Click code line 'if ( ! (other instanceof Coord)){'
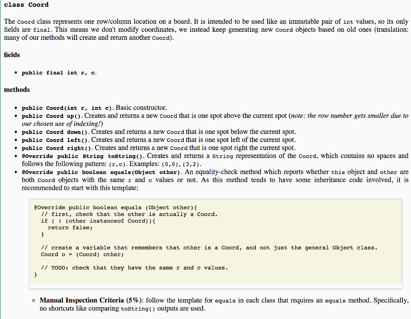The image size is (411, 319). 98,221
